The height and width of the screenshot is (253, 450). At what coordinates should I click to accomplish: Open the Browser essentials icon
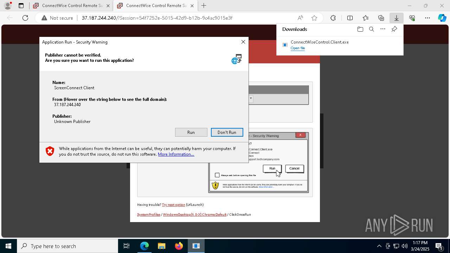(x=412, y=18)
